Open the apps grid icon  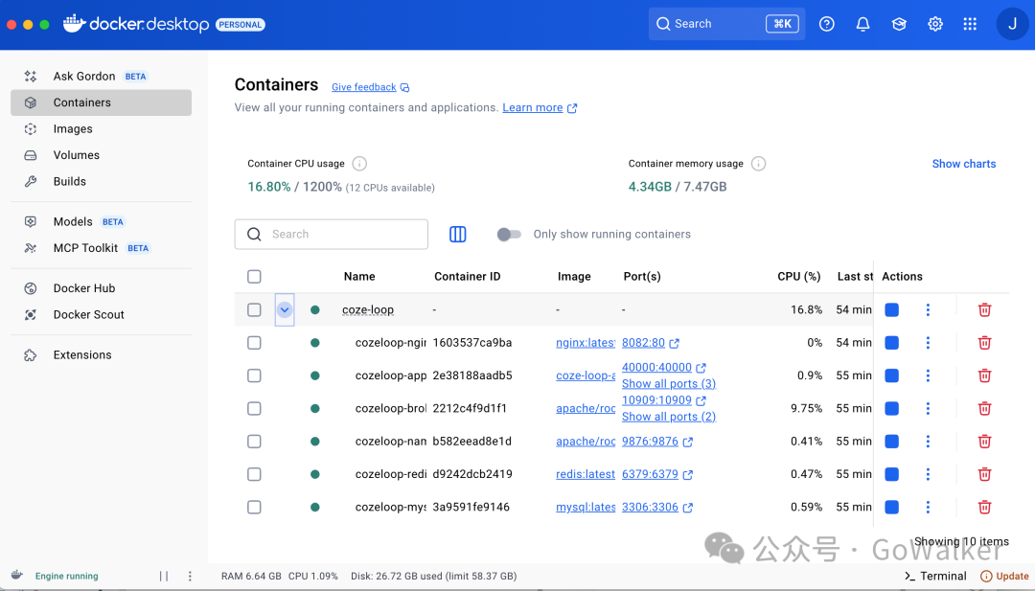(x=970, y=24)
